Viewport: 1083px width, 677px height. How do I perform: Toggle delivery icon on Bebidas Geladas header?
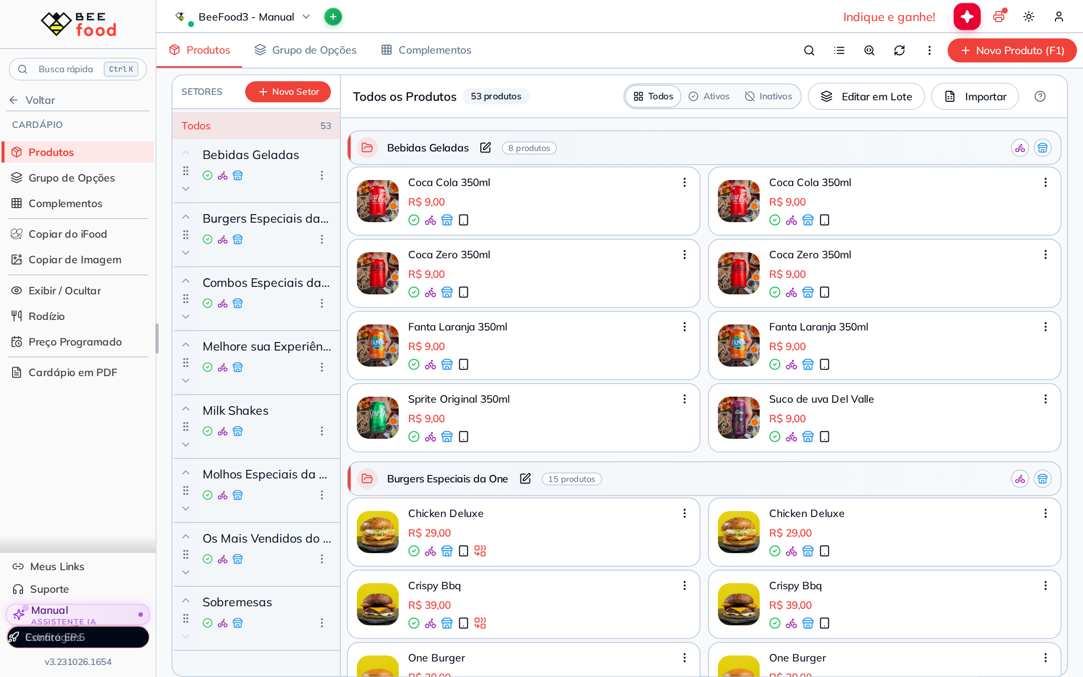click(1020, 147)
